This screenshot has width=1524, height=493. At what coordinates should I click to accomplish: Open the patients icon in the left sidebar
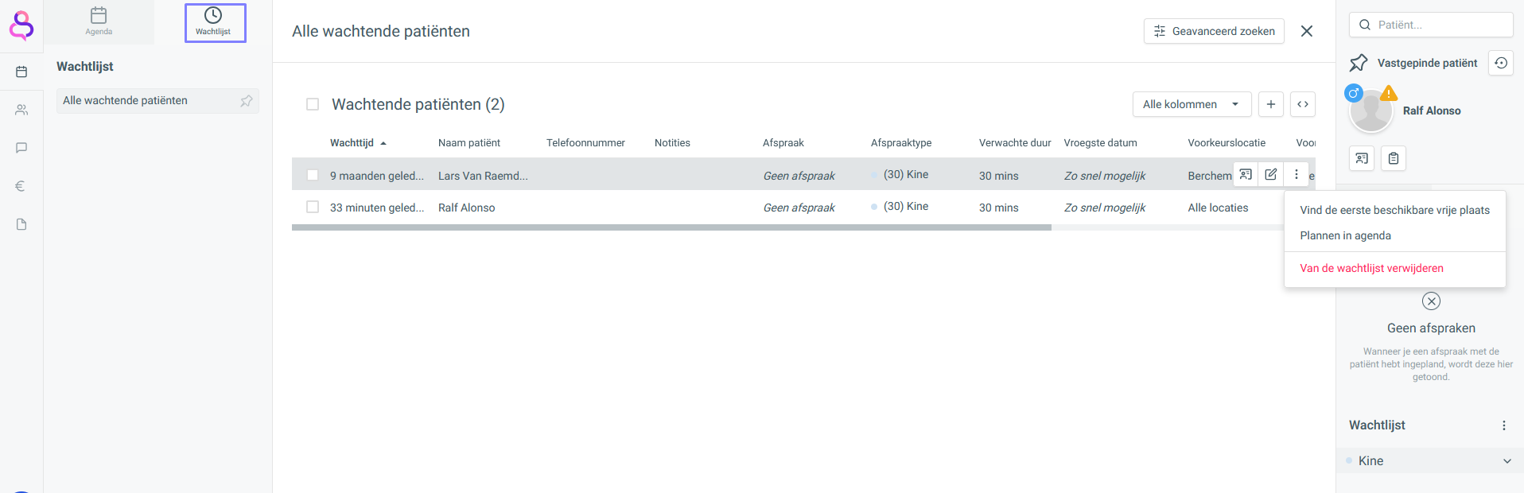(21, 110)
